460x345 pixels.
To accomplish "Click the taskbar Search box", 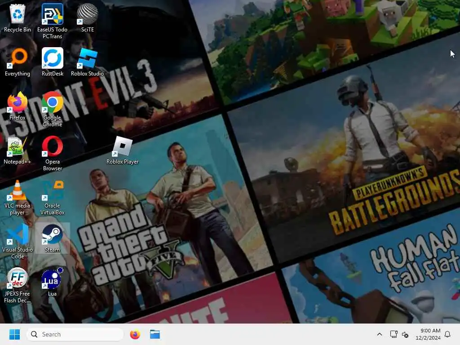I will (75, 334).
